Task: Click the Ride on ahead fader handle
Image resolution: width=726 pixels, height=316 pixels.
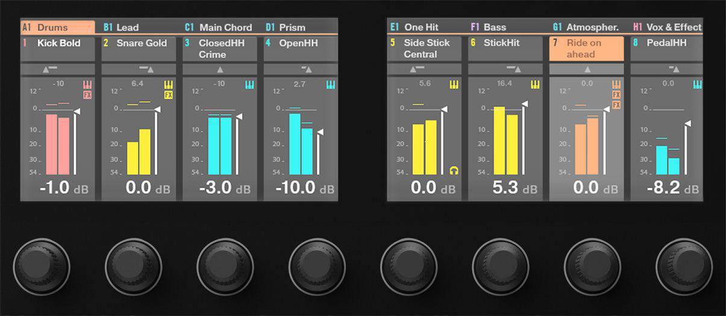Action: coord(606,110)
